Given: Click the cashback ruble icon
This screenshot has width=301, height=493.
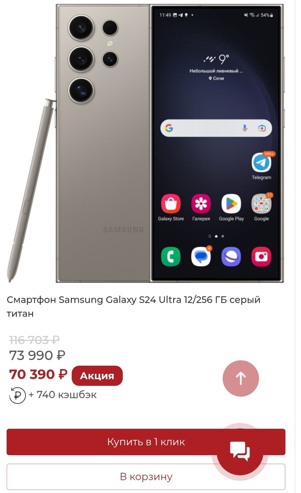Looking at the screenshot, I should coord(18,395).
